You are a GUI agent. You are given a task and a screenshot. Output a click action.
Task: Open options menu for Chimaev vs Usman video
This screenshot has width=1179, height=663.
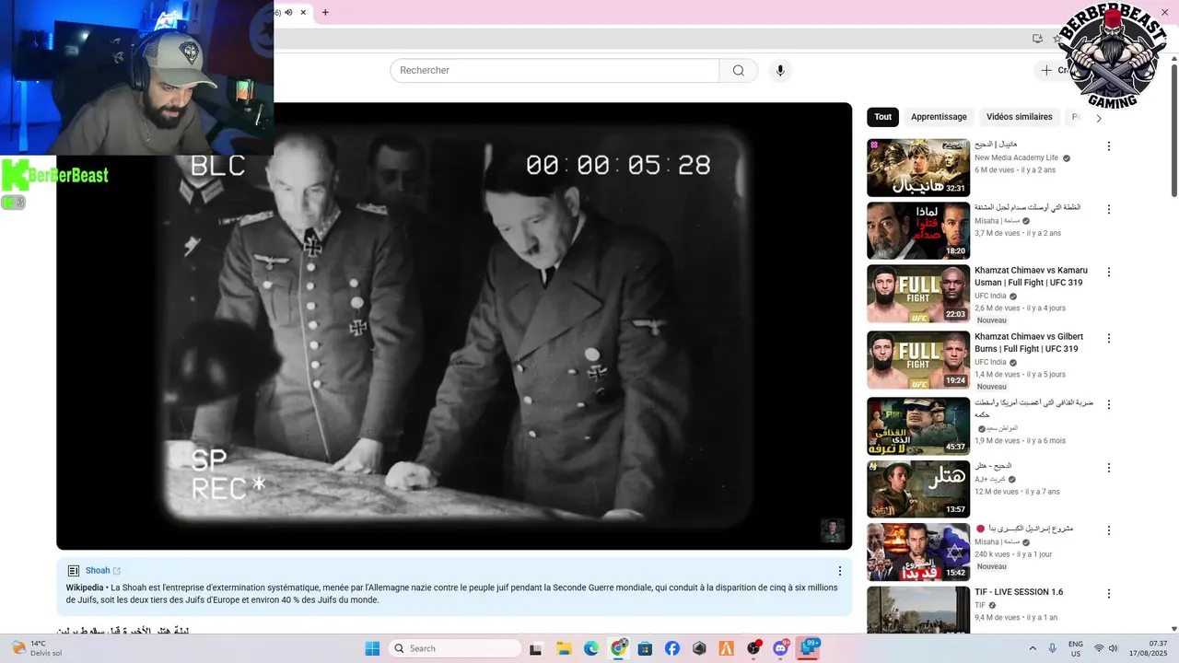coord(1109,272)
